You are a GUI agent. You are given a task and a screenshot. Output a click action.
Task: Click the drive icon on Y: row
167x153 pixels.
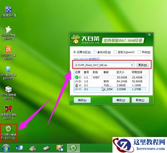click(x=76, y=89)
